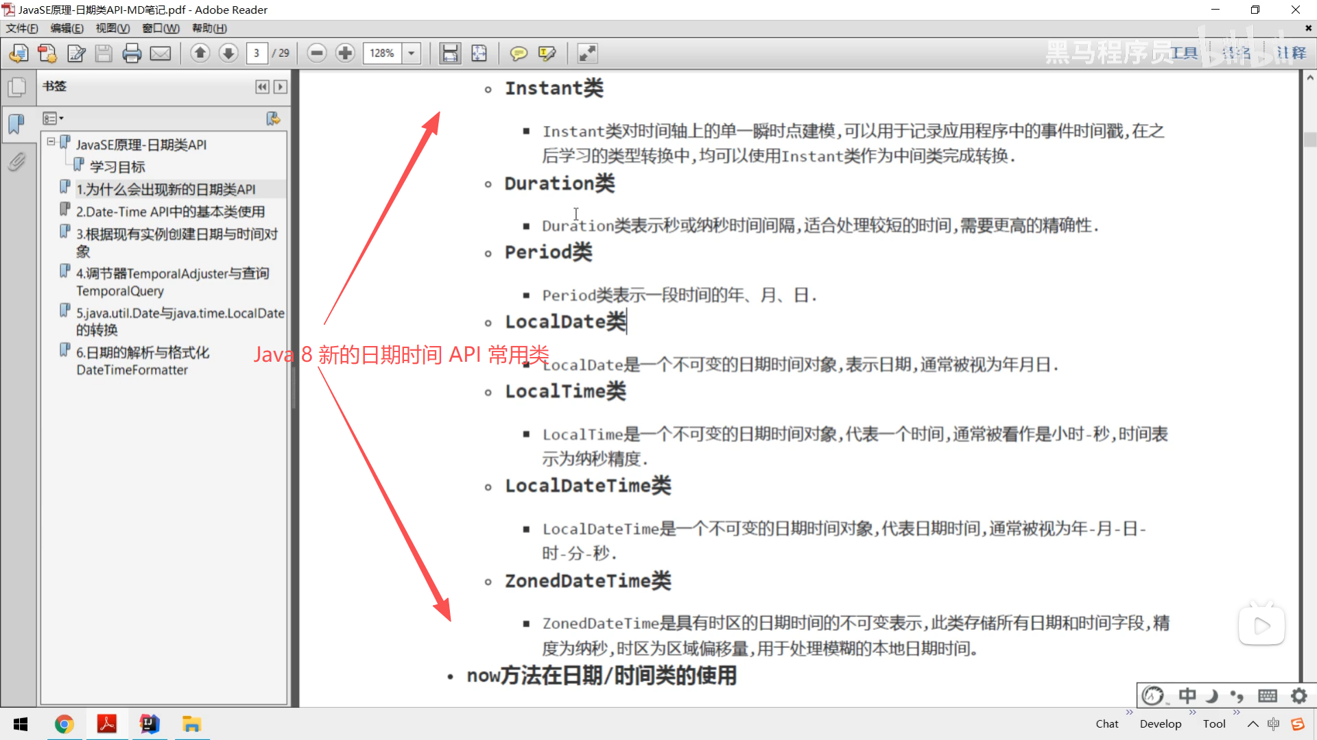
Task: Toggle fit-width scrolling mode
Action: click(x=450, y=53)
